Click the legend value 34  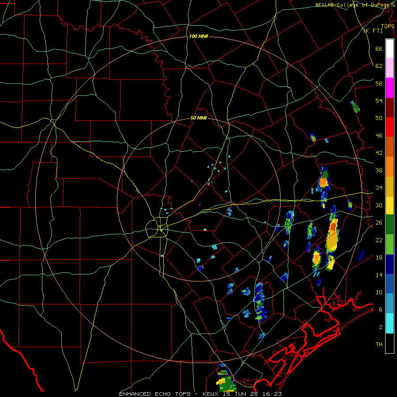[379, 188]
